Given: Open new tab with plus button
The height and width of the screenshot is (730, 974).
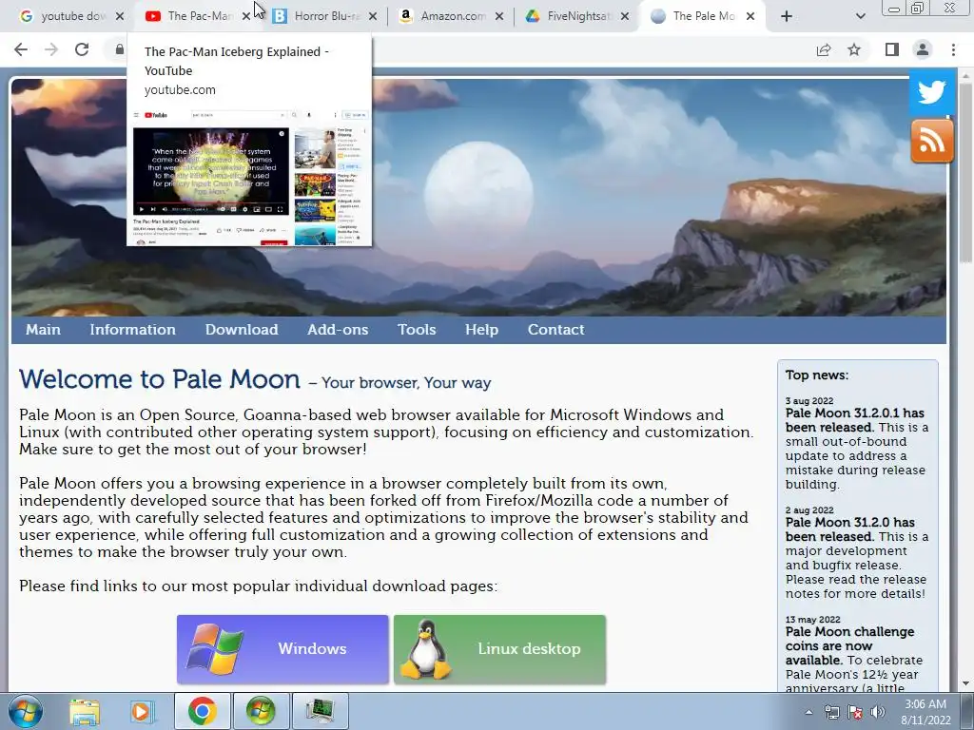Looking at the screenshot, I should pyautogui.click(x=787, y=16).
